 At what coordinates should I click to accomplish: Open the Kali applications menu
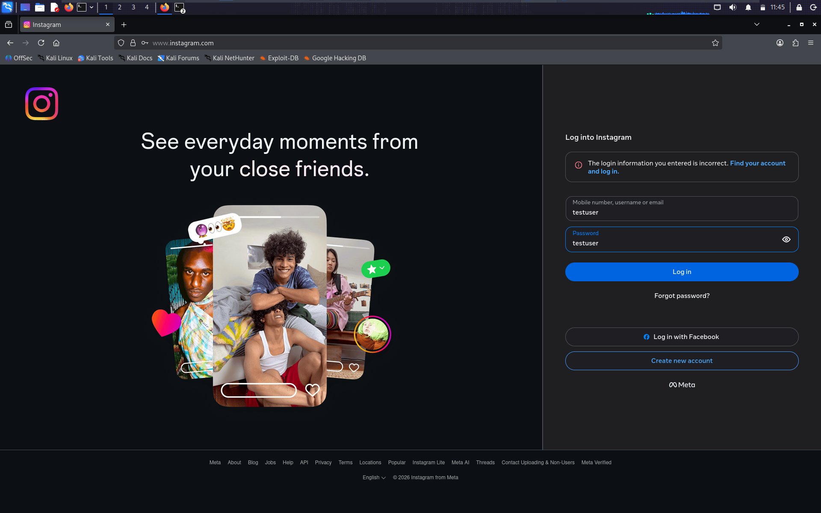tap(7, 7)
